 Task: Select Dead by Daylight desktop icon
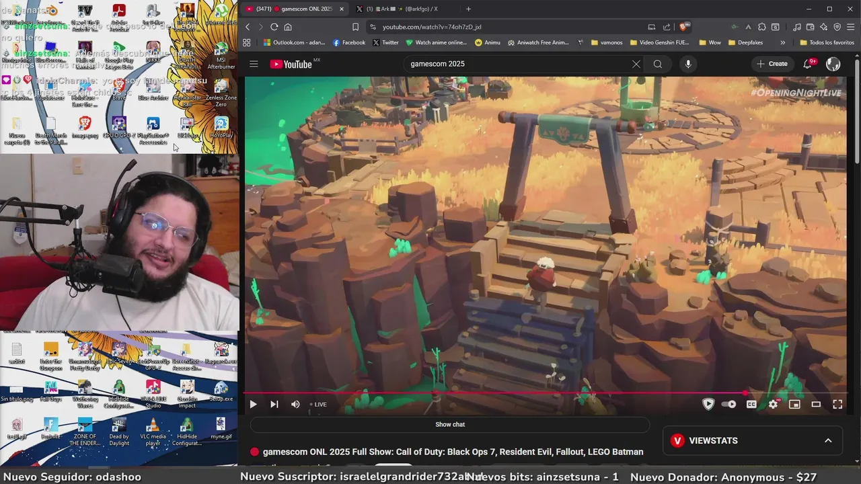(119, 432)
